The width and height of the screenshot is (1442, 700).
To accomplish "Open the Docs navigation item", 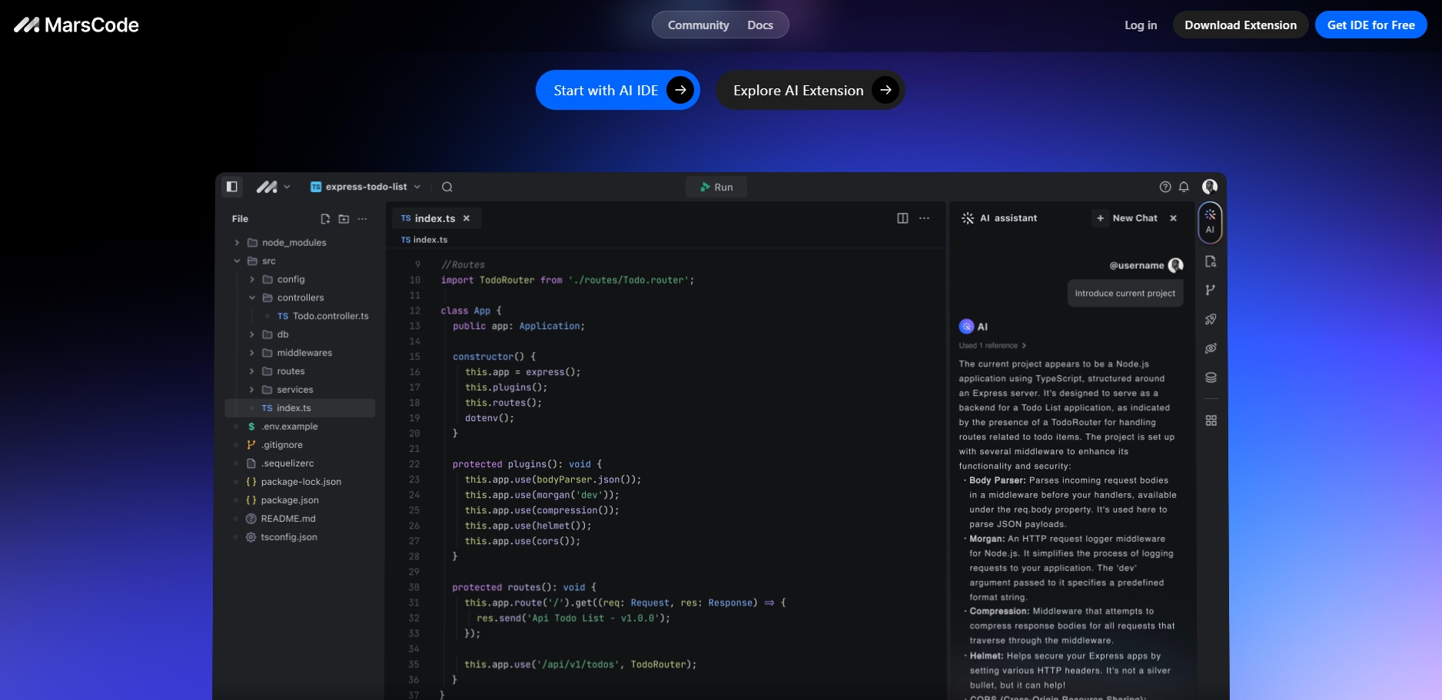I will click(759, 25).
